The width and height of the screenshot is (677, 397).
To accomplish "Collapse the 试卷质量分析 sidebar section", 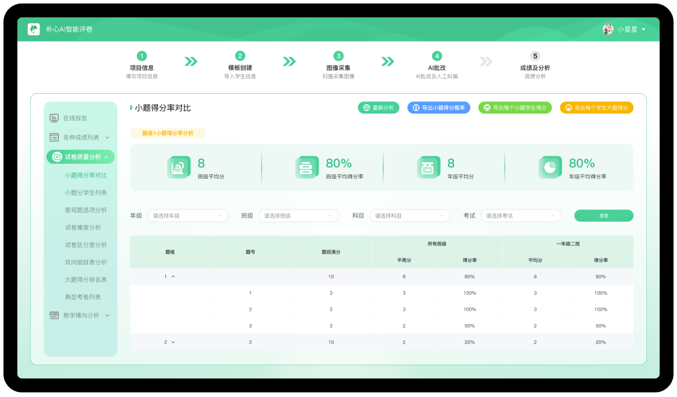I will point(106,157).
